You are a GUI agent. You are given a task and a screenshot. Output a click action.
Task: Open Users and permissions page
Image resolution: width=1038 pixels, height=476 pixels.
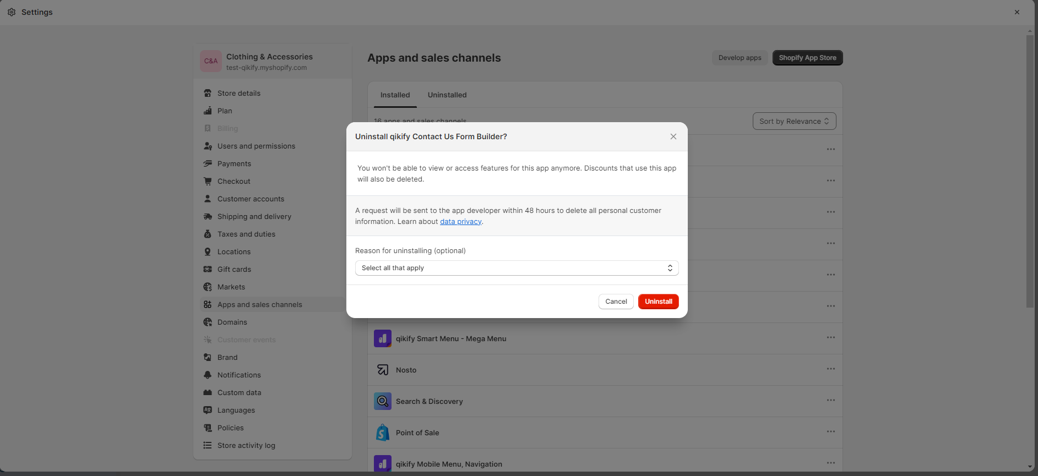point(273,146)
